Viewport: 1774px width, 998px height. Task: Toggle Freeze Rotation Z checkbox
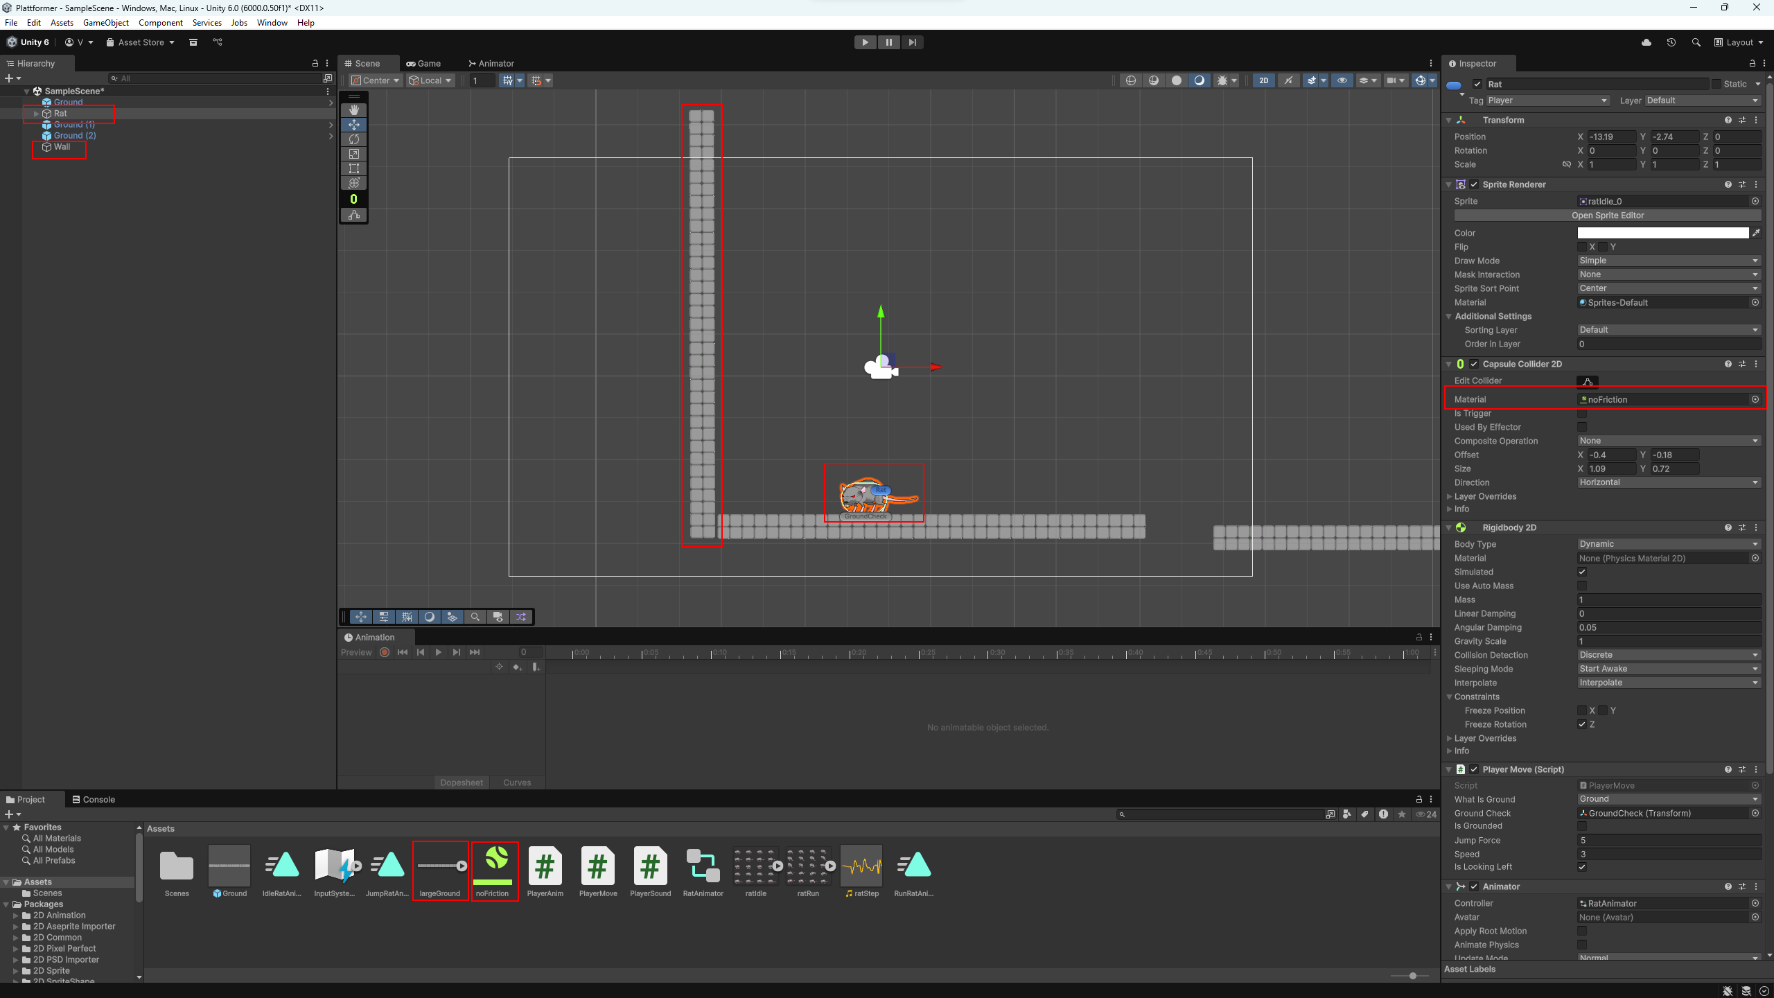pyautogui.click(x=1582, y=724)
